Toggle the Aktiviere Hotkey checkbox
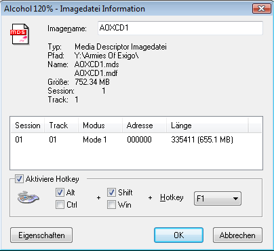 [x=19, y=179]
